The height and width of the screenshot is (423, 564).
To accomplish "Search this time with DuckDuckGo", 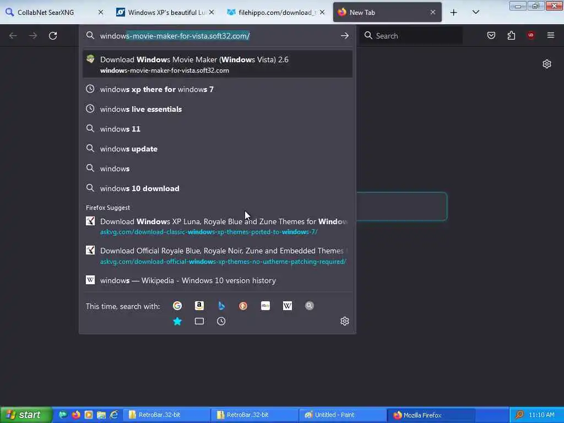I will coord(243,306).
